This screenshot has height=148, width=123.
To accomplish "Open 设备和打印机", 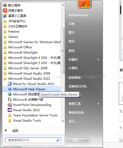I will coord(78,86).
